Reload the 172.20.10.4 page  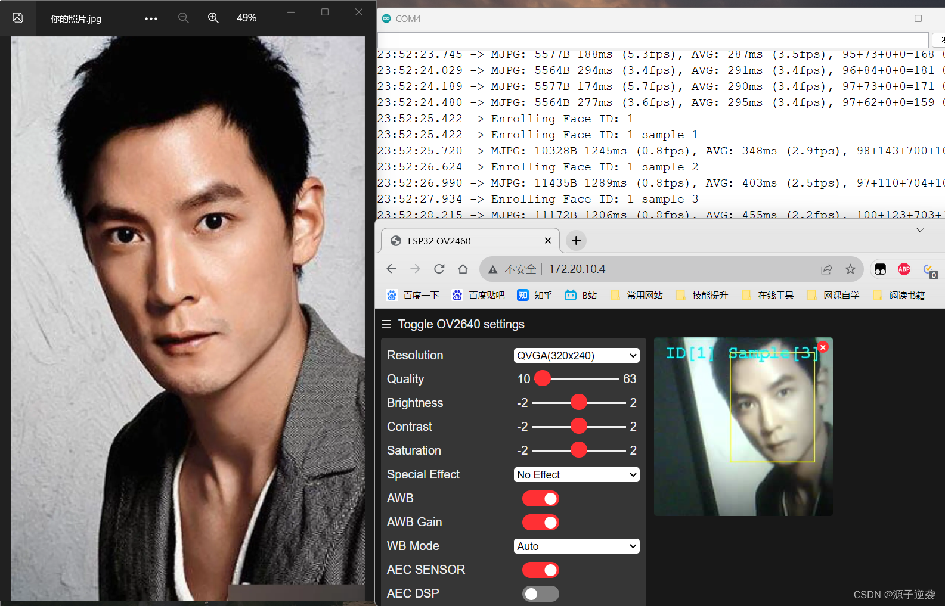point(439,269)
